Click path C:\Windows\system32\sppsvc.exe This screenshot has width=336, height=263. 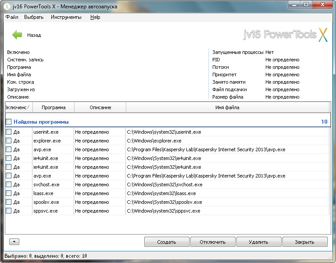(x=164, y=211)
